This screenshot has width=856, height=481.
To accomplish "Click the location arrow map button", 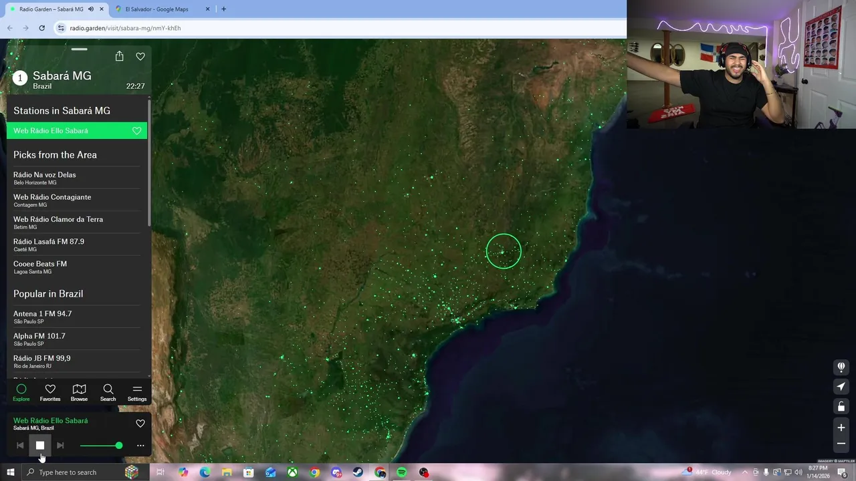I will pyautogui.click(x=841, y=387).
